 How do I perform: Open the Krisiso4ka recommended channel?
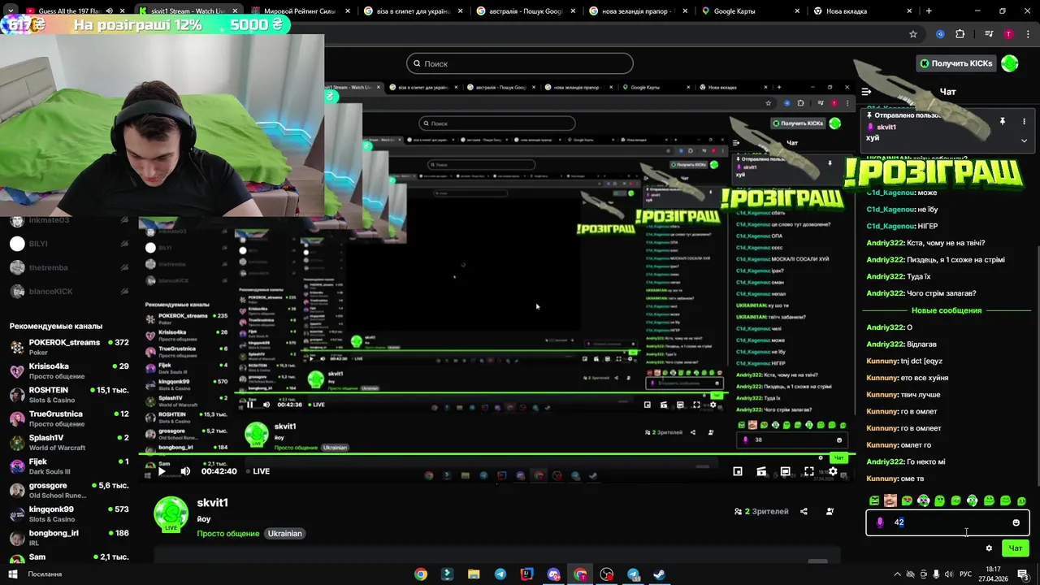69,370
